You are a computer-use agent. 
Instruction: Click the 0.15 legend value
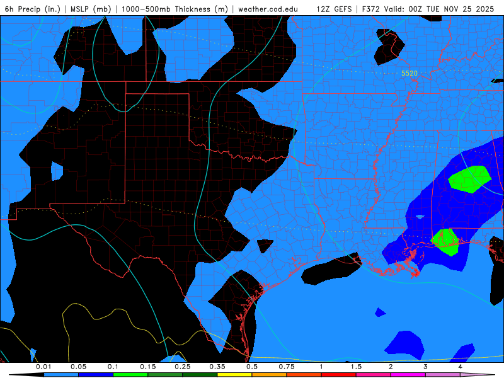148,367
